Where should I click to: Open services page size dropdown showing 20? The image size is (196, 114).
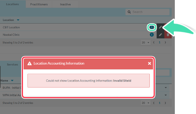click(x=146, y=103)
